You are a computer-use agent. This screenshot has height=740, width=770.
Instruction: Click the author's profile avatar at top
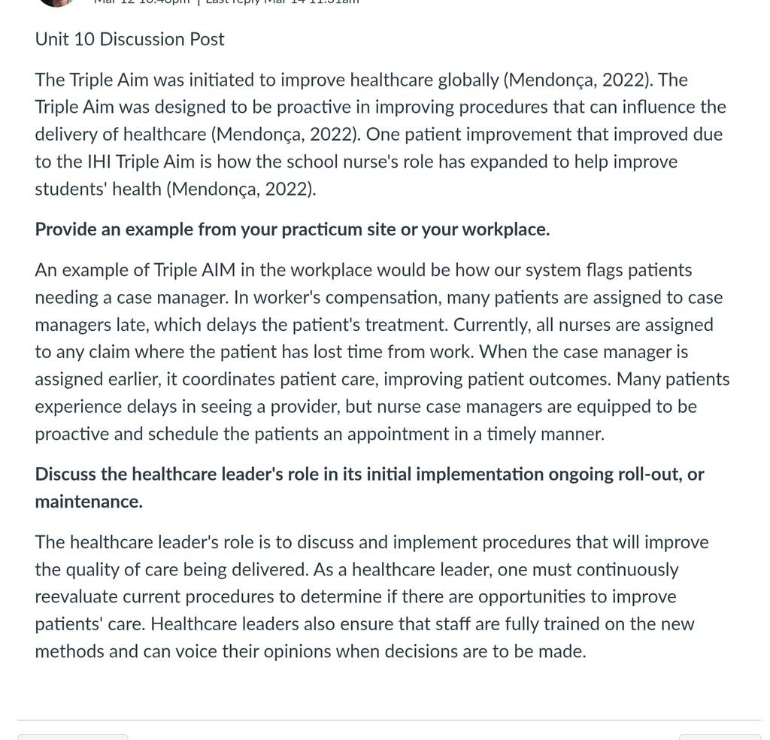pos(57,2)
